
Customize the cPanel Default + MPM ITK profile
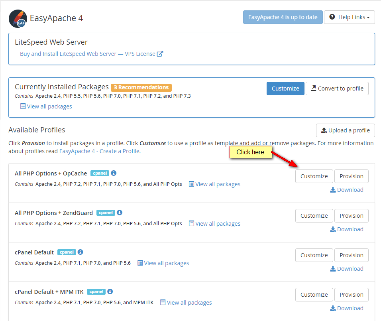314,295
